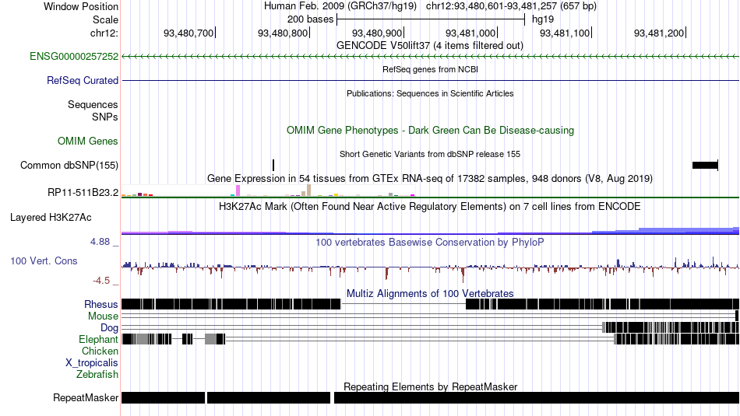Click the long rightmost RepeatMasker block

point(537,397)
